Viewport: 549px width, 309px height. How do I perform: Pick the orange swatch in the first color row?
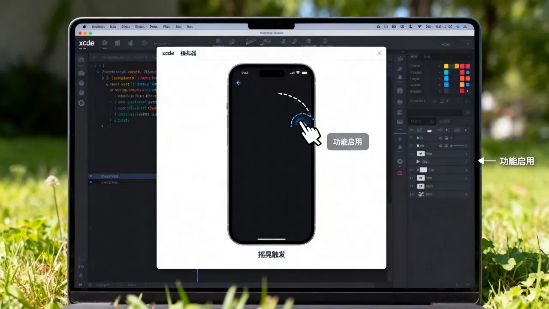click(x=457, y=66)
